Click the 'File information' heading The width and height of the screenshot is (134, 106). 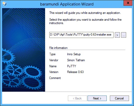[58, 48]
